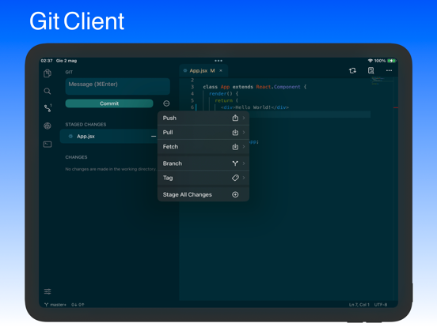This screenshot has height=327, width=437.
Task: Focus the commit Message input field
Action: coord(118,86)
